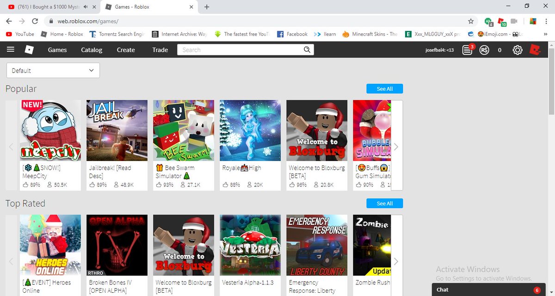The width and height of the screenshot is (555, 296).
Task: Open the Roblox hamburger navigation menu
Action: [x=11, y=50]
